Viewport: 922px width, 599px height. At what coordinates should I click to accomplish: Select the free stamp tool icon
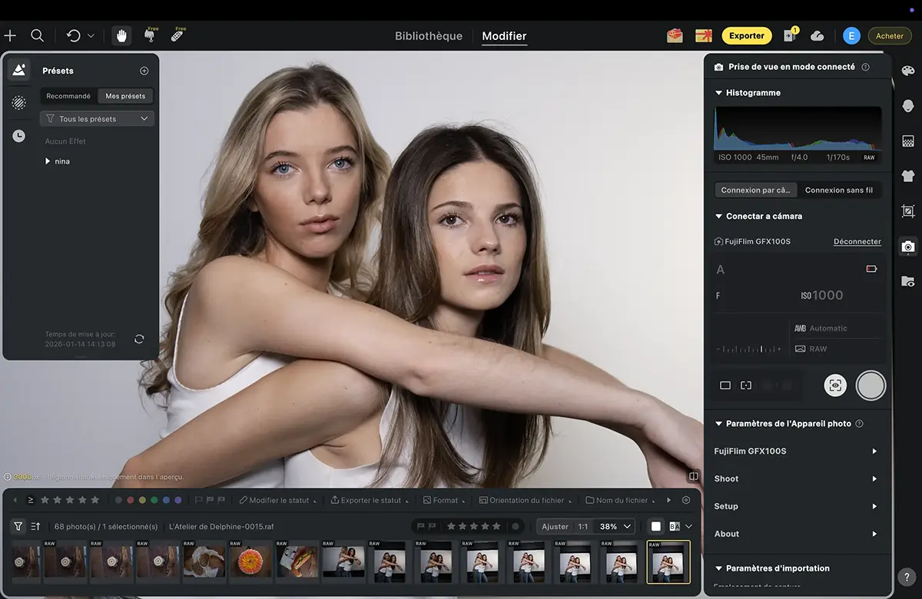pos(149,35)
